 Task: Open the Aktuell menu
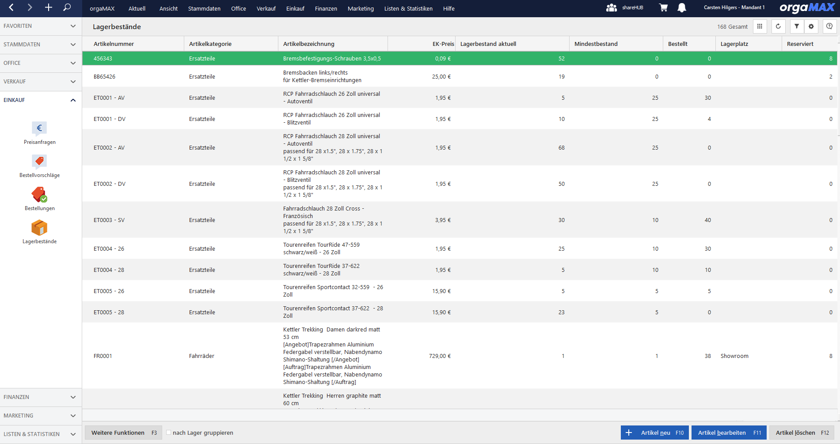(137, 8)
